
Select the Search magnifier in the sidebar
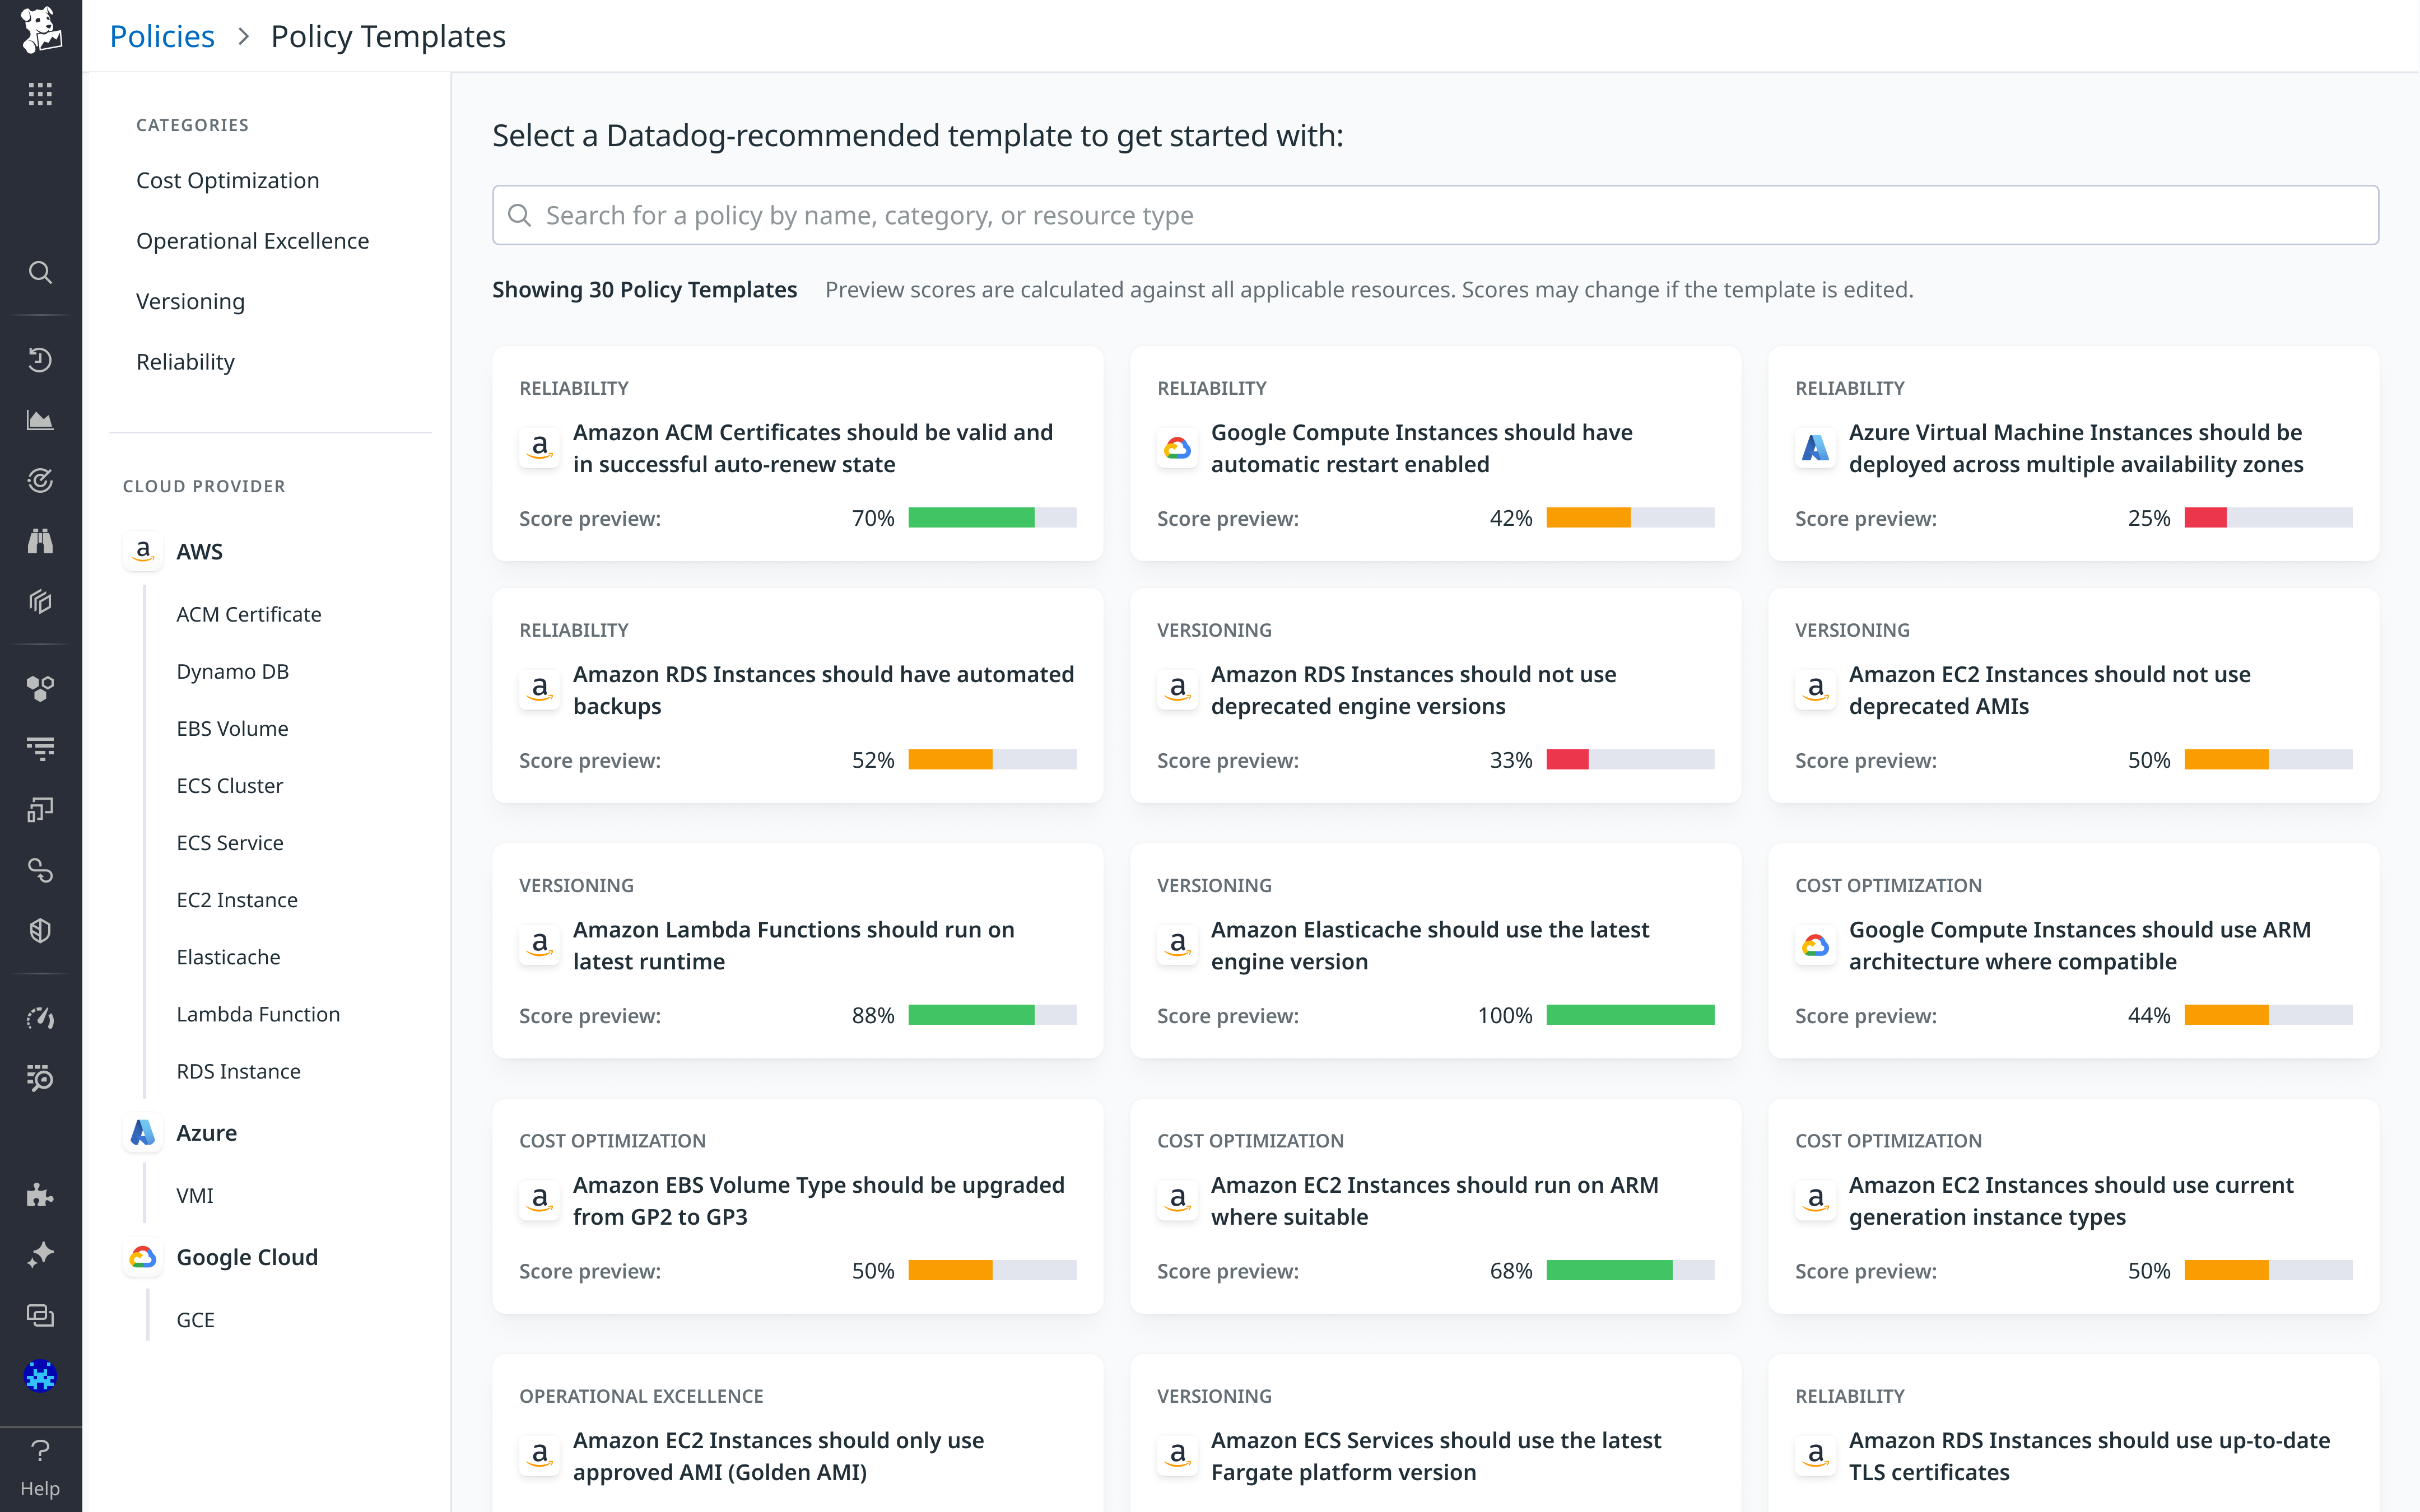point(40,272)
